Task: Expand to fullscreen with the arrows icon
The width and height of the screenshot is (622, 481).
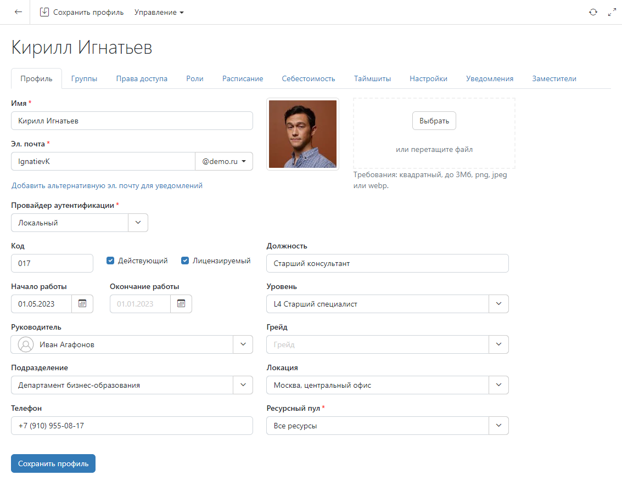Action: pyautogui.click(x=612, y=12)
